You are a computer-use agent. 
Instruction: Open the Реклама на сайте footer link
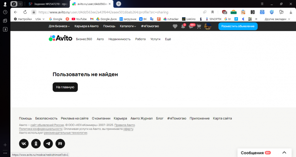click(74, 118)
